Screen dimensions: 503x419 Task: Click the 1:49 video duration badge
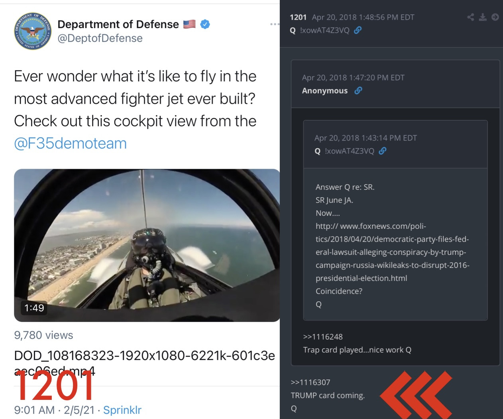pos(34,308)
